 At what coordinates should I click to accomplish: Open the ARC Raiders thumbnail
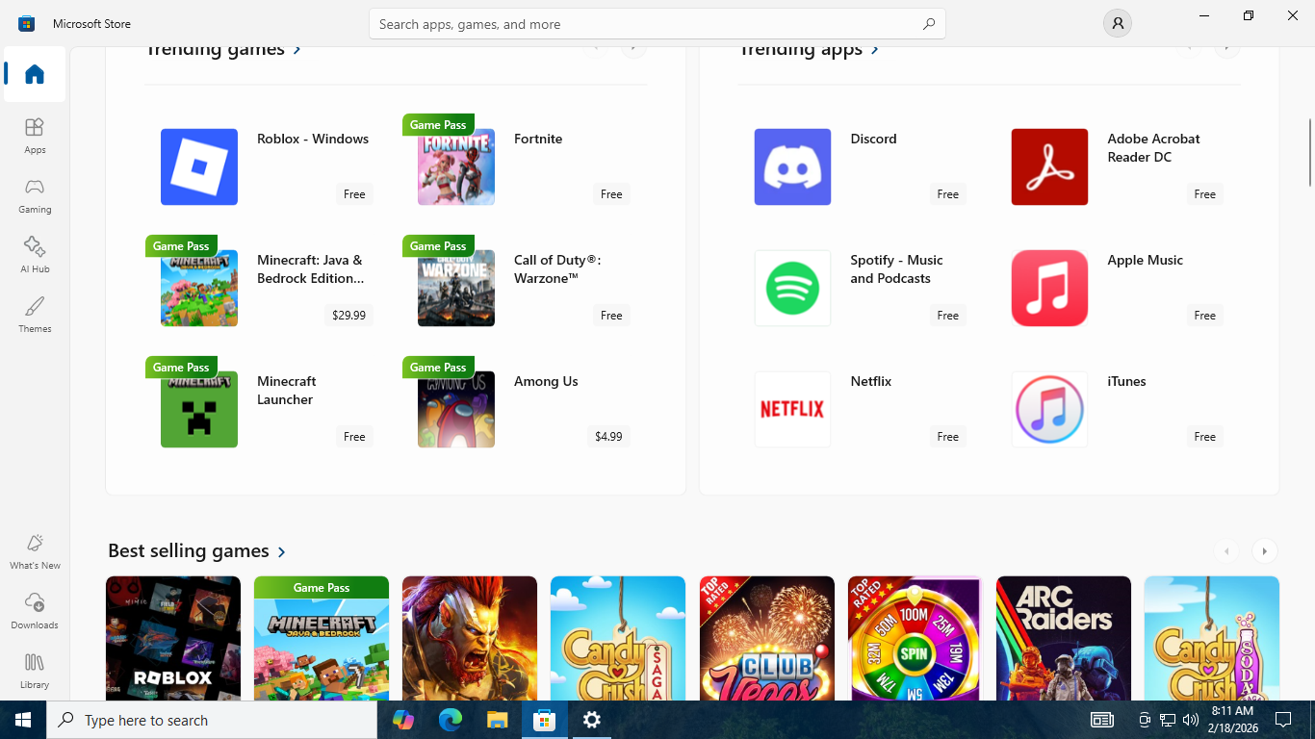[x=1064, y=638]
